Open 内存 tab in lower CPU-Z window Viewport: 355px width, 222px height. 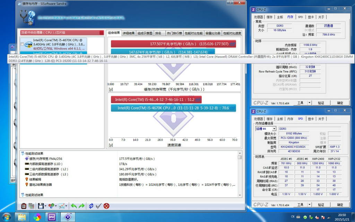click(x=290, y=119)
